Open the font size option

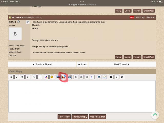click(x=40, y=77)
